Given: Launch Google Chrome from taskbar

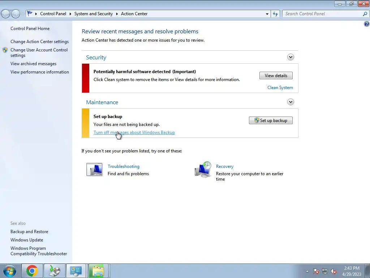Looking at the screenshot, I should coord(32,271).
